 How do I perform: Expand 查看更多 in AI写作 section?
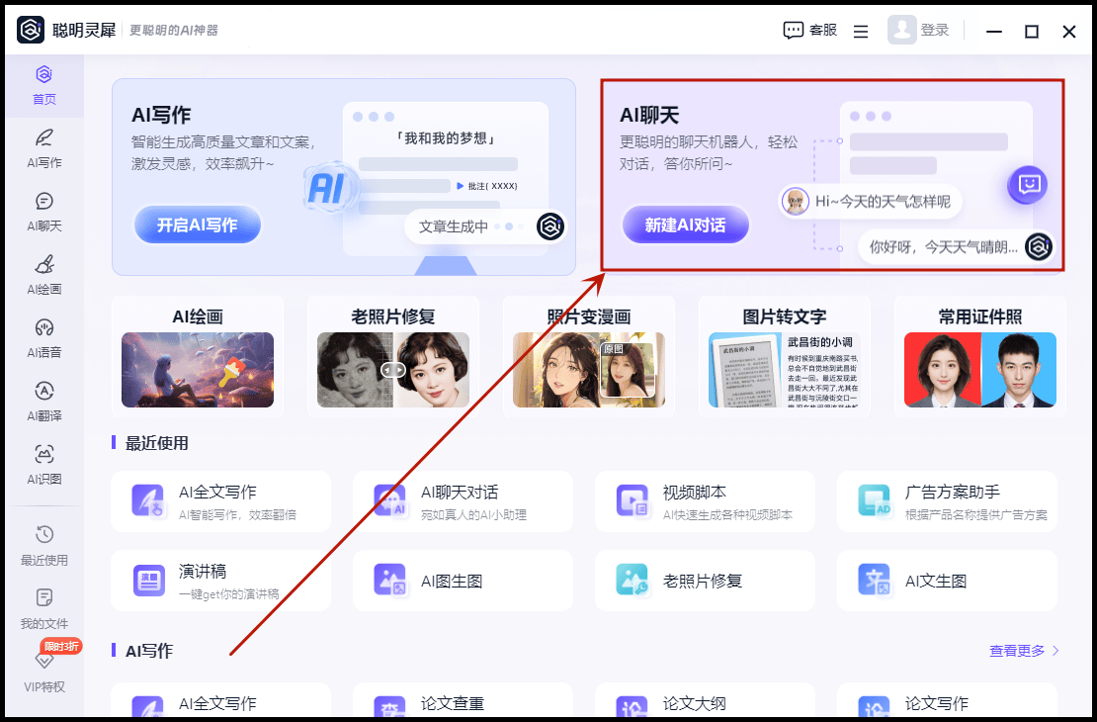point(1024,651)
